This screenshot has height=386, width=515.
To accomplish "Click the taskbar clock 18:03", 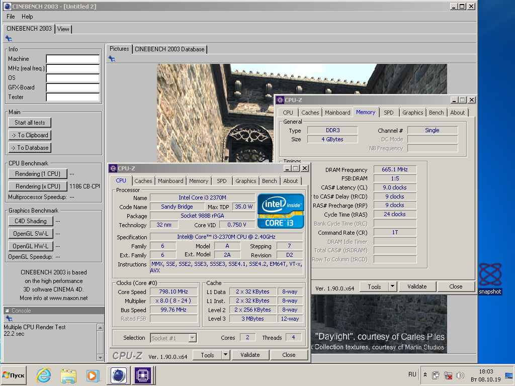I will 486,371.
